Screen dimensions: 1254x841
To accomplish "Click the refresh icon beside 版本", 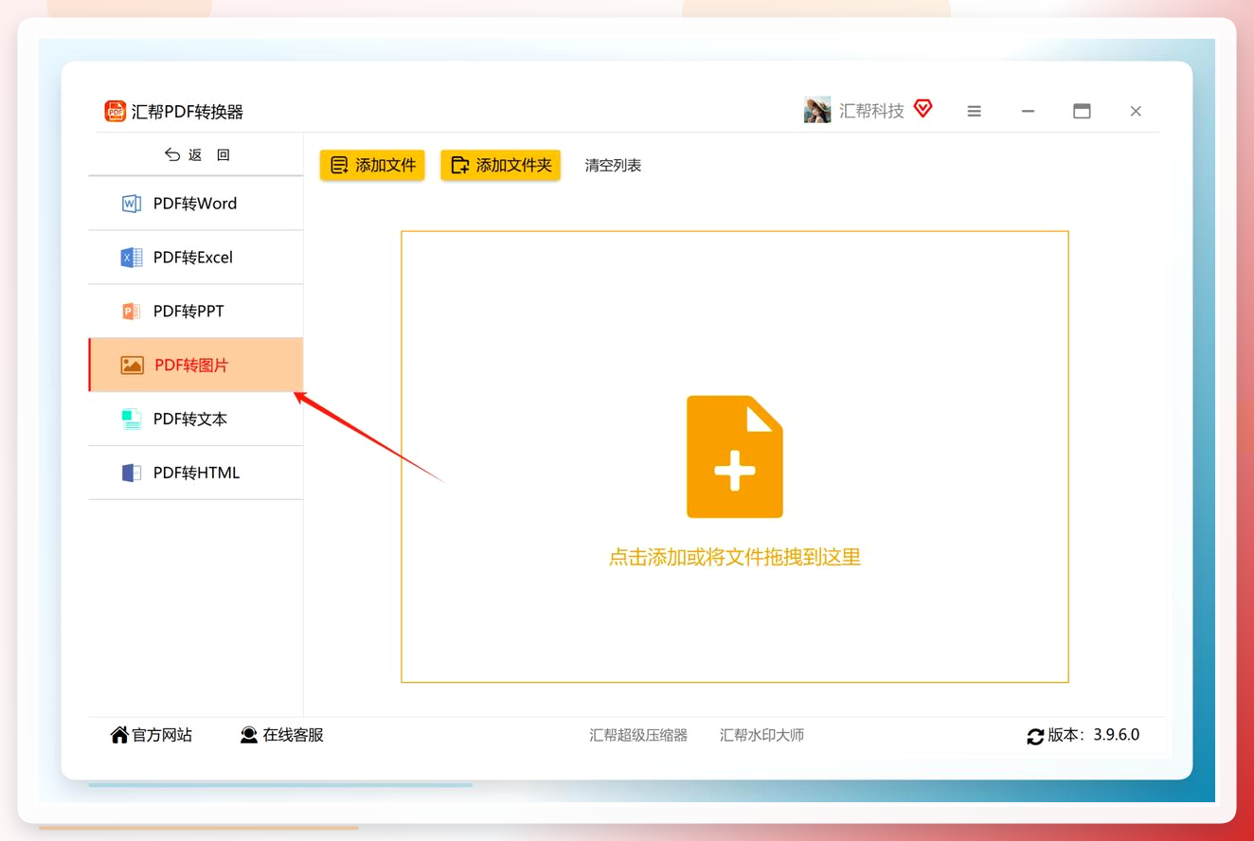I will point(1035,736).
